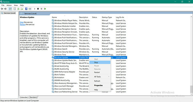Click the Restart the service link
This screenshot has width=193, height=102.
click(23, 25)
